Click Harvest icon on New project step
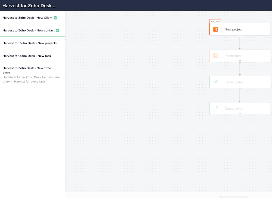Viewport: 272px width, 198px height. (x=216, y=29)
